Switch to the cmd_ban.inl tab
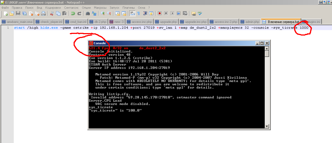 click(76, 22)
